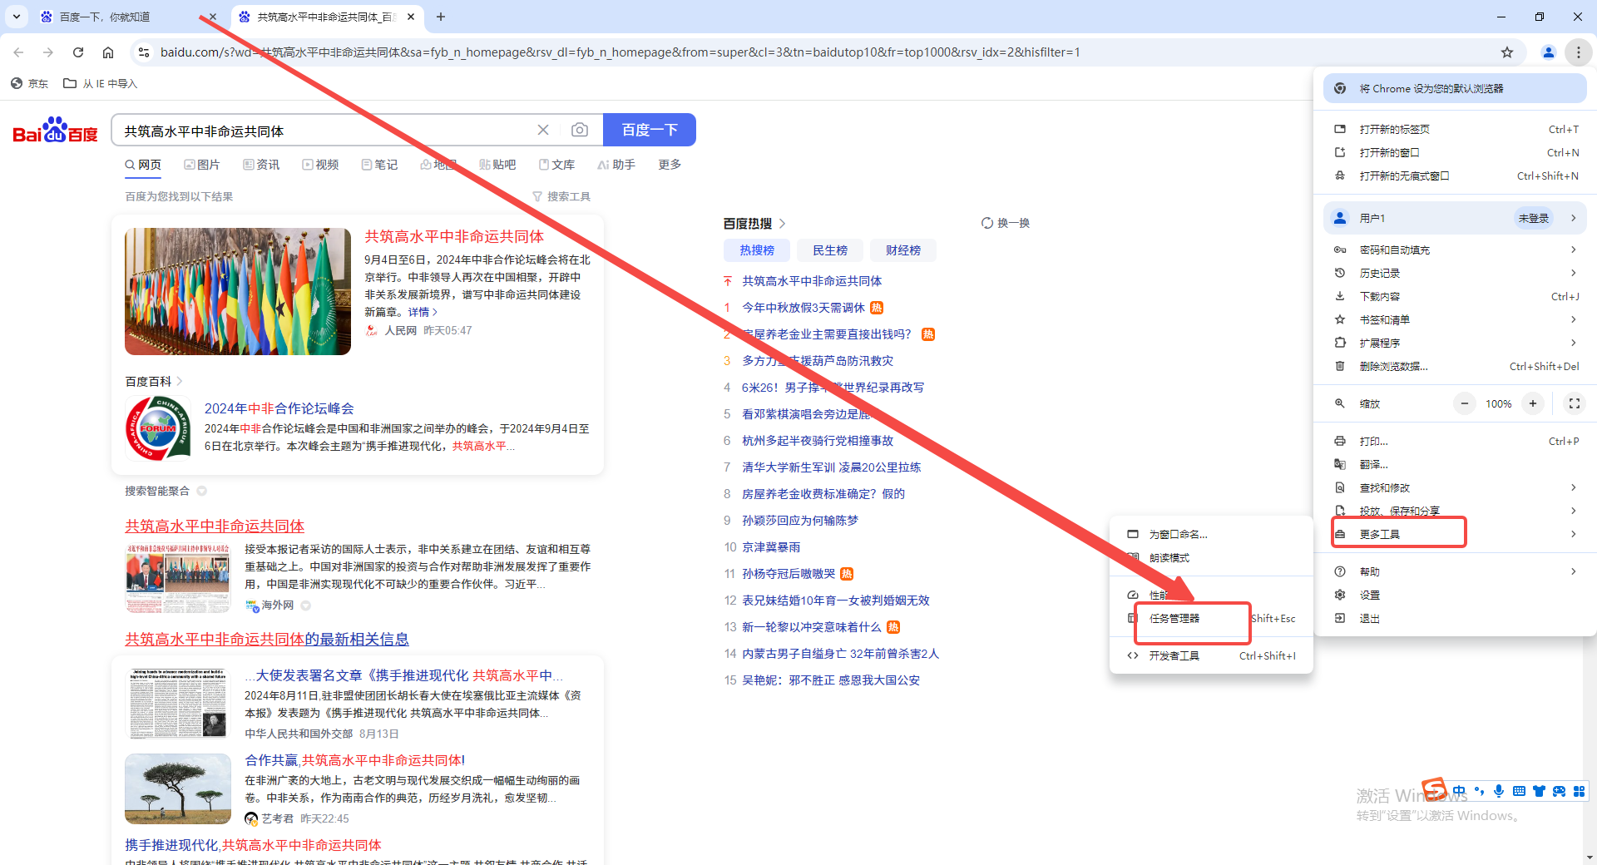Select the 财经榜 hot list tab
The width and height of the screenshot is (1597, 865).
[x=903, y=250]
